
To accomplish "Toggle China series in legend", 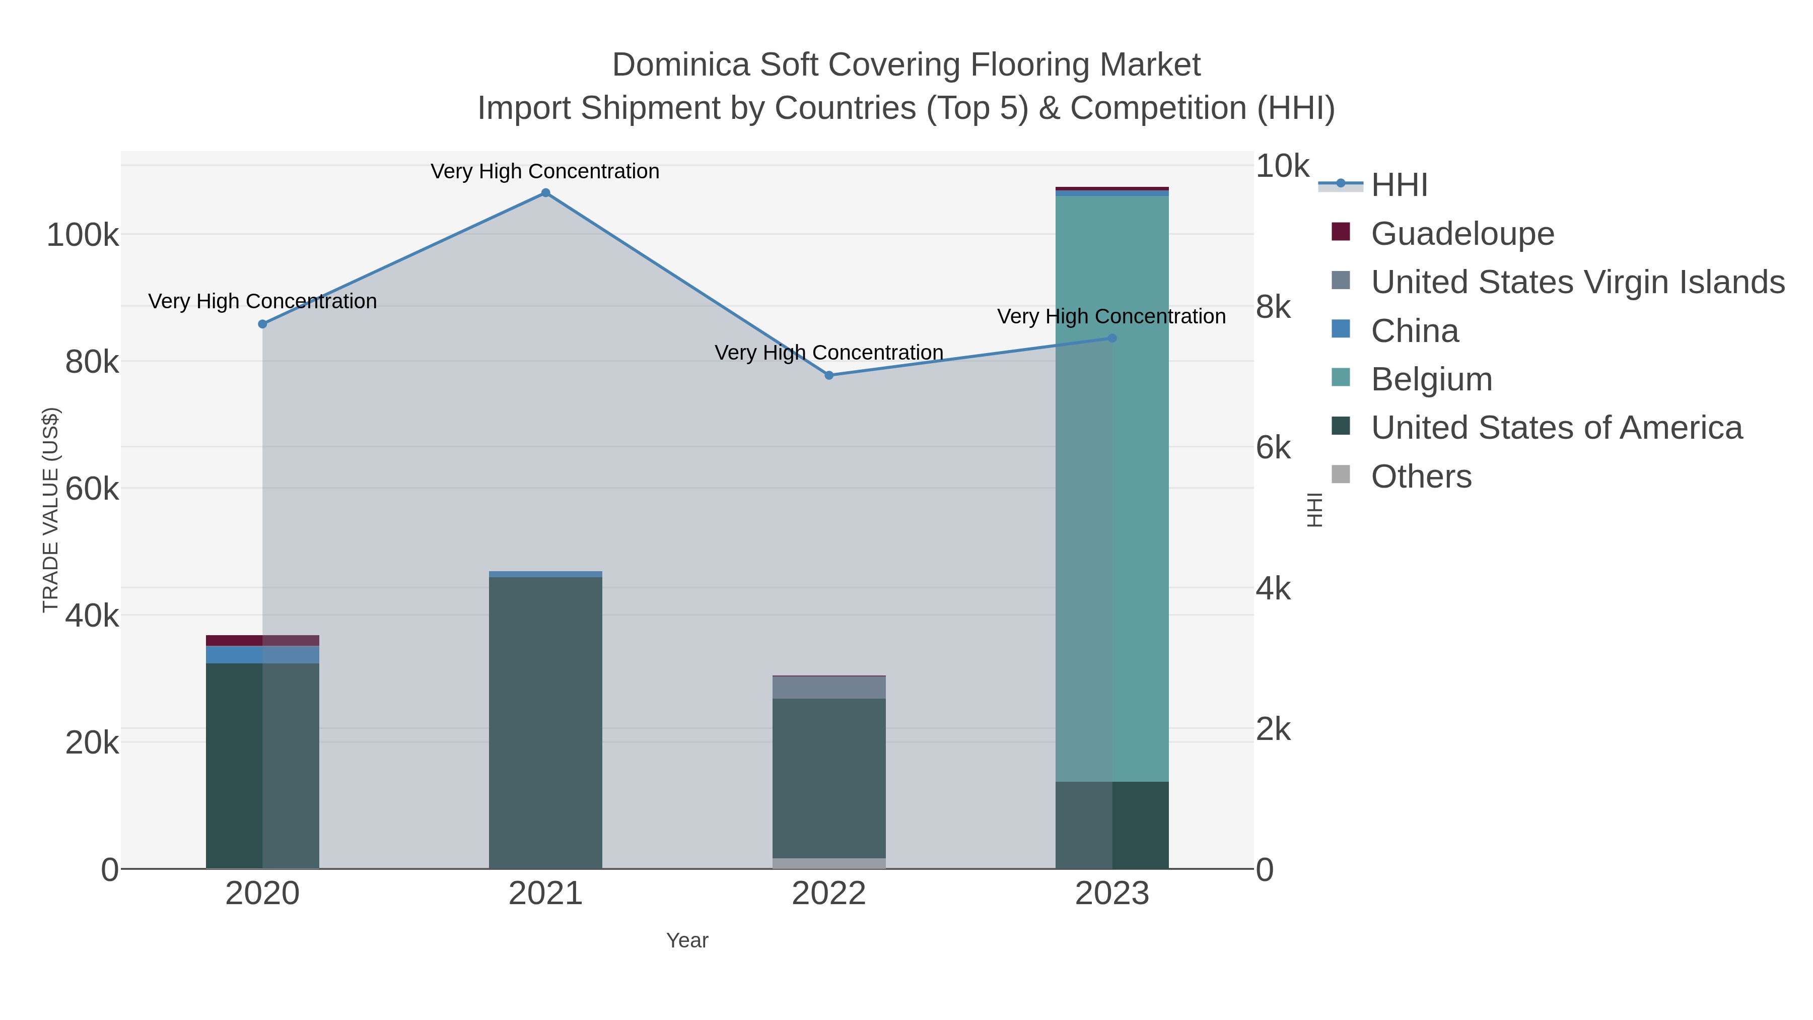I will click(x=1395, y=330).
